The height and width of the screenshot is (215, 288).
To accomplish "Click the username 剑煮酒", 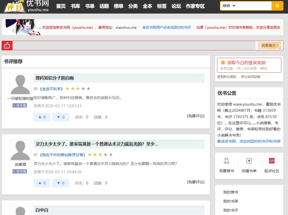I will coord(20,165).
